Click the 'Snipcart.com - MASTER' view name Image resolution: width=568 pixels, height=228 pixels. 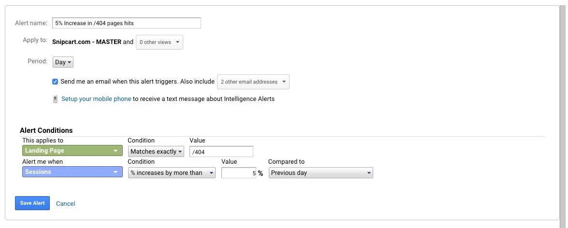click(x=87, y=42)
